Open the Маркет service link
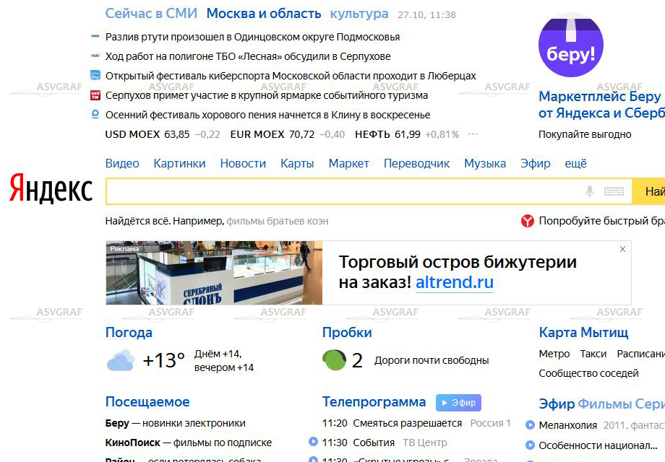Screen dimensions: 665x462 click(x=348, y=163)
